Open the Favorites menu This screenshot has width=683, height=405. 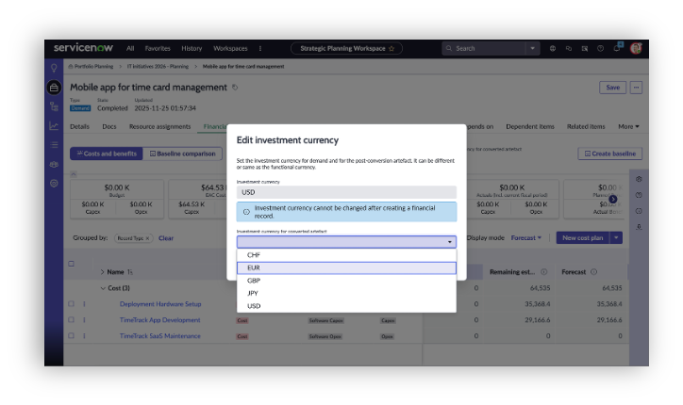[158, 48]
